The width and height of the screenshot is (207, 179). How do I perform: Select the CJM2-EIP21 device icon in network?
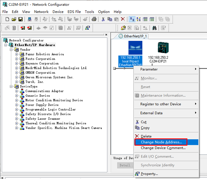(163, 48)
